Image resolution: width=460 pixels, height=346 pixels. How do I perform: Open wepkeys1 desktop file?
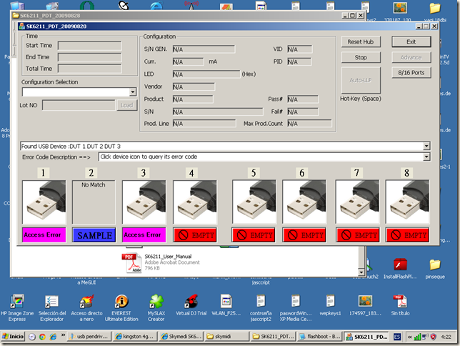pyautogui.click(x=330, y=305)
